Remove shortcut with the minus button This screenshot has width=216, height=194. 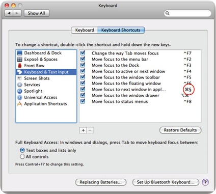90,130
